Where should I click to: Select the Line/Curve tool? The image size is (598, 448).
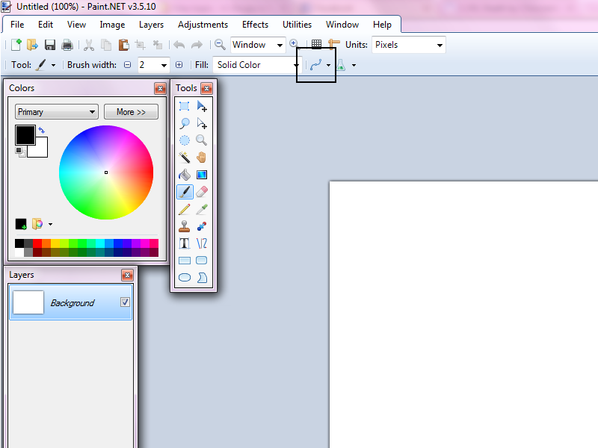coord(202,243)
